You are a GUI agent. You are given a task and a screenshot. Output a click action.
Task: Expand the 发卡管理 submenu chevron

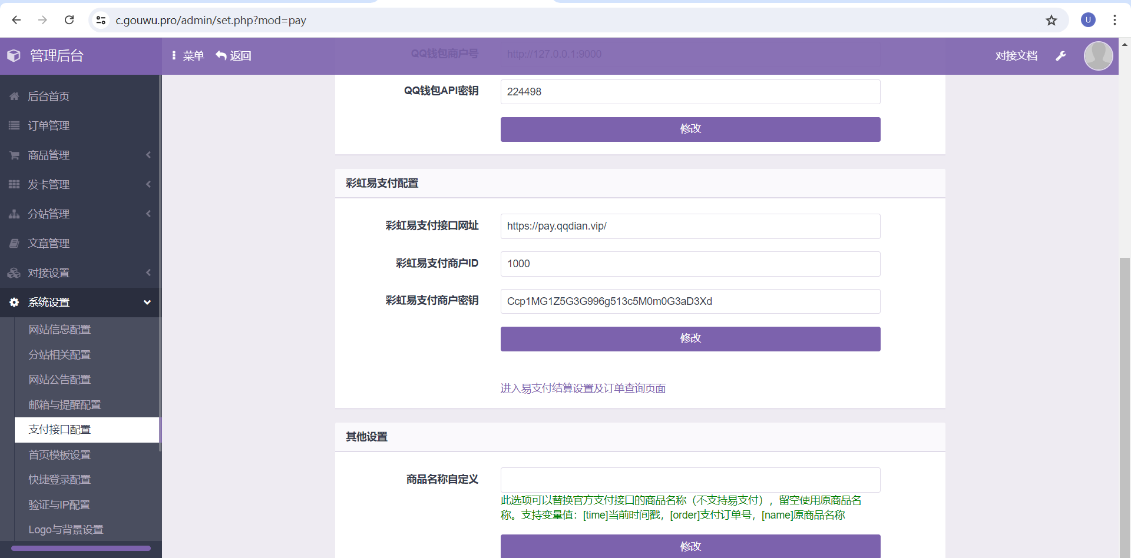pyautogui.click(x=148, y=184)
